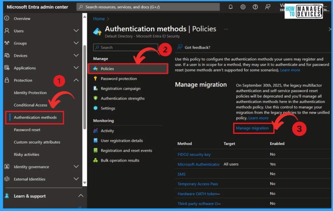Open Third-party software OATH method
The height and width of the screenshot is (211, 333).
tap(199, 204)
